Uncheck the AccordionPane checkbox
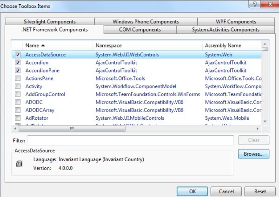Image resolution: width=279 pixels, height=197 pixels. [x=18, y=71]
